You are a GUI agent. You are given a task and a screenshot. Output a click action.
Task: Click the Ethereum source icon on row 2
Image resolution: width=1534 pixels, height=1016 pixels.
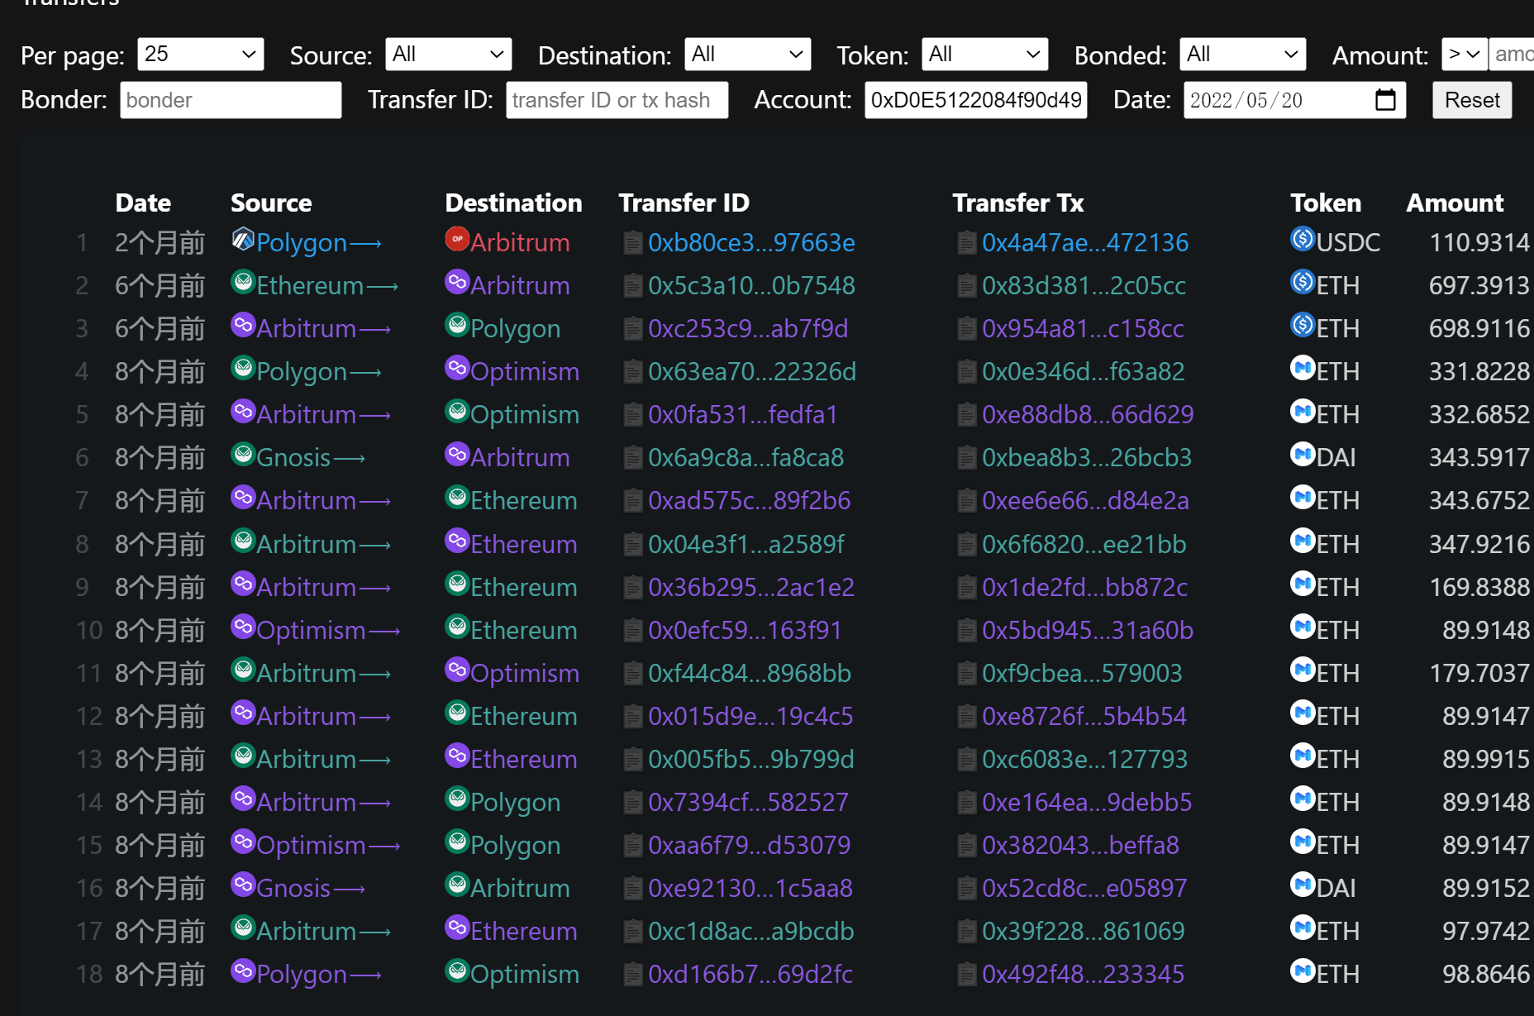[x=243, y=284]
